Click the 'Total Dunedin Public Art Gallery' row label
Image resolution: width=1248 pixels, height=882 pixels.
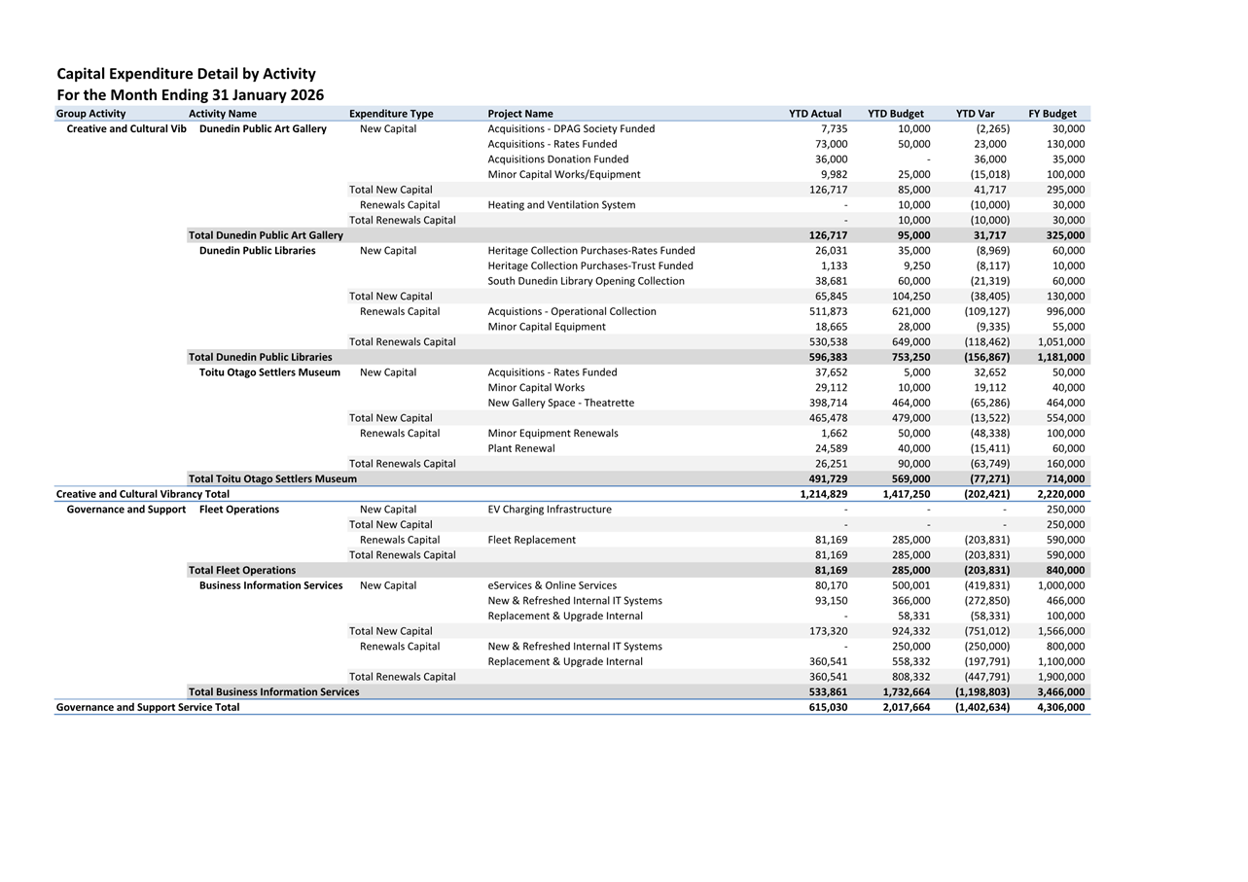[x=266, y=235]
